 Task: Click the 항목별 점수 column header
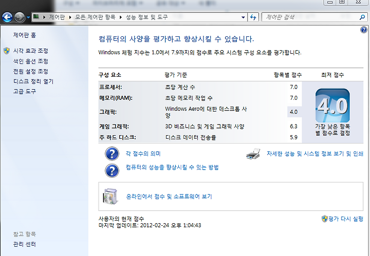[x=288, y=75]
